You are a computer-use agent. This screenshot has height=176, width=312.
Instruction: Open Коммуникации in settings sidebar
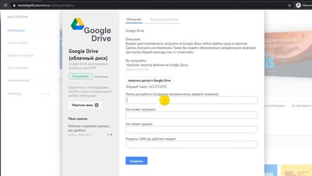pyautogui.click(x=19, y=80)
